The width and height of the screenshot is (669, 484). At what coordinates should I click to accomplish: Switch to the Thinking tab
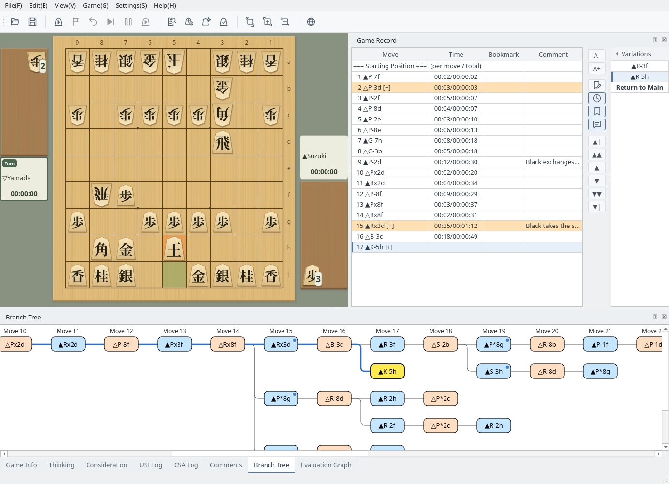pyautogui.click(x=61, y=465)
